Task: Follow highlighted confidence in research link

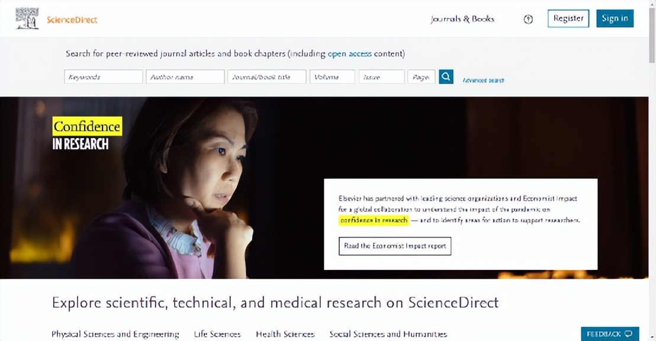Action: click(374, 220)
